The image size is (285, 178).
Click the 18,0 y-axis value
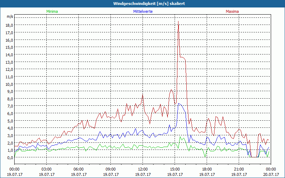coord(10,25)
